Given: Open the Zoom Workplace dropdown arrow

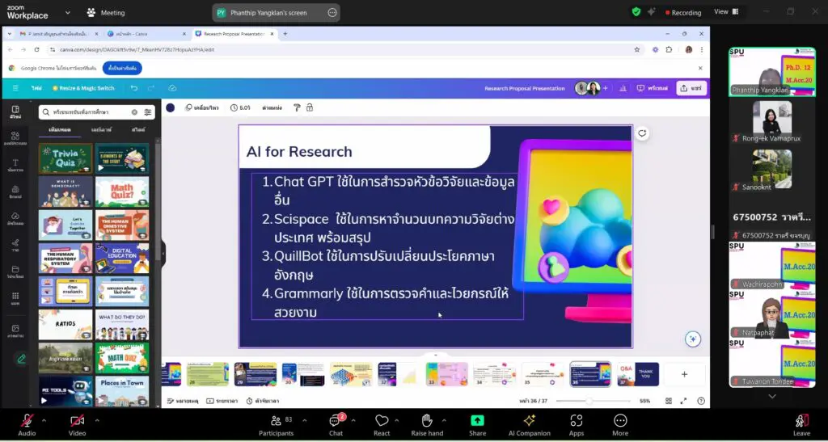Looking at the screenshot, I should pos(68,12).
